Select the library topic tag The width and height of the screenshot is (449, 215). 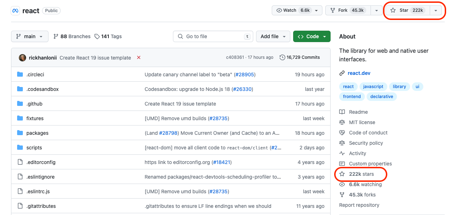[399, 87]
